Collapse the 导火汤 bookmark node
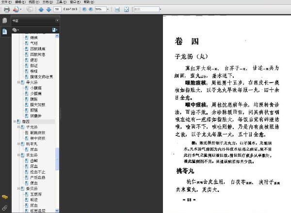 [x=18, y=82]
